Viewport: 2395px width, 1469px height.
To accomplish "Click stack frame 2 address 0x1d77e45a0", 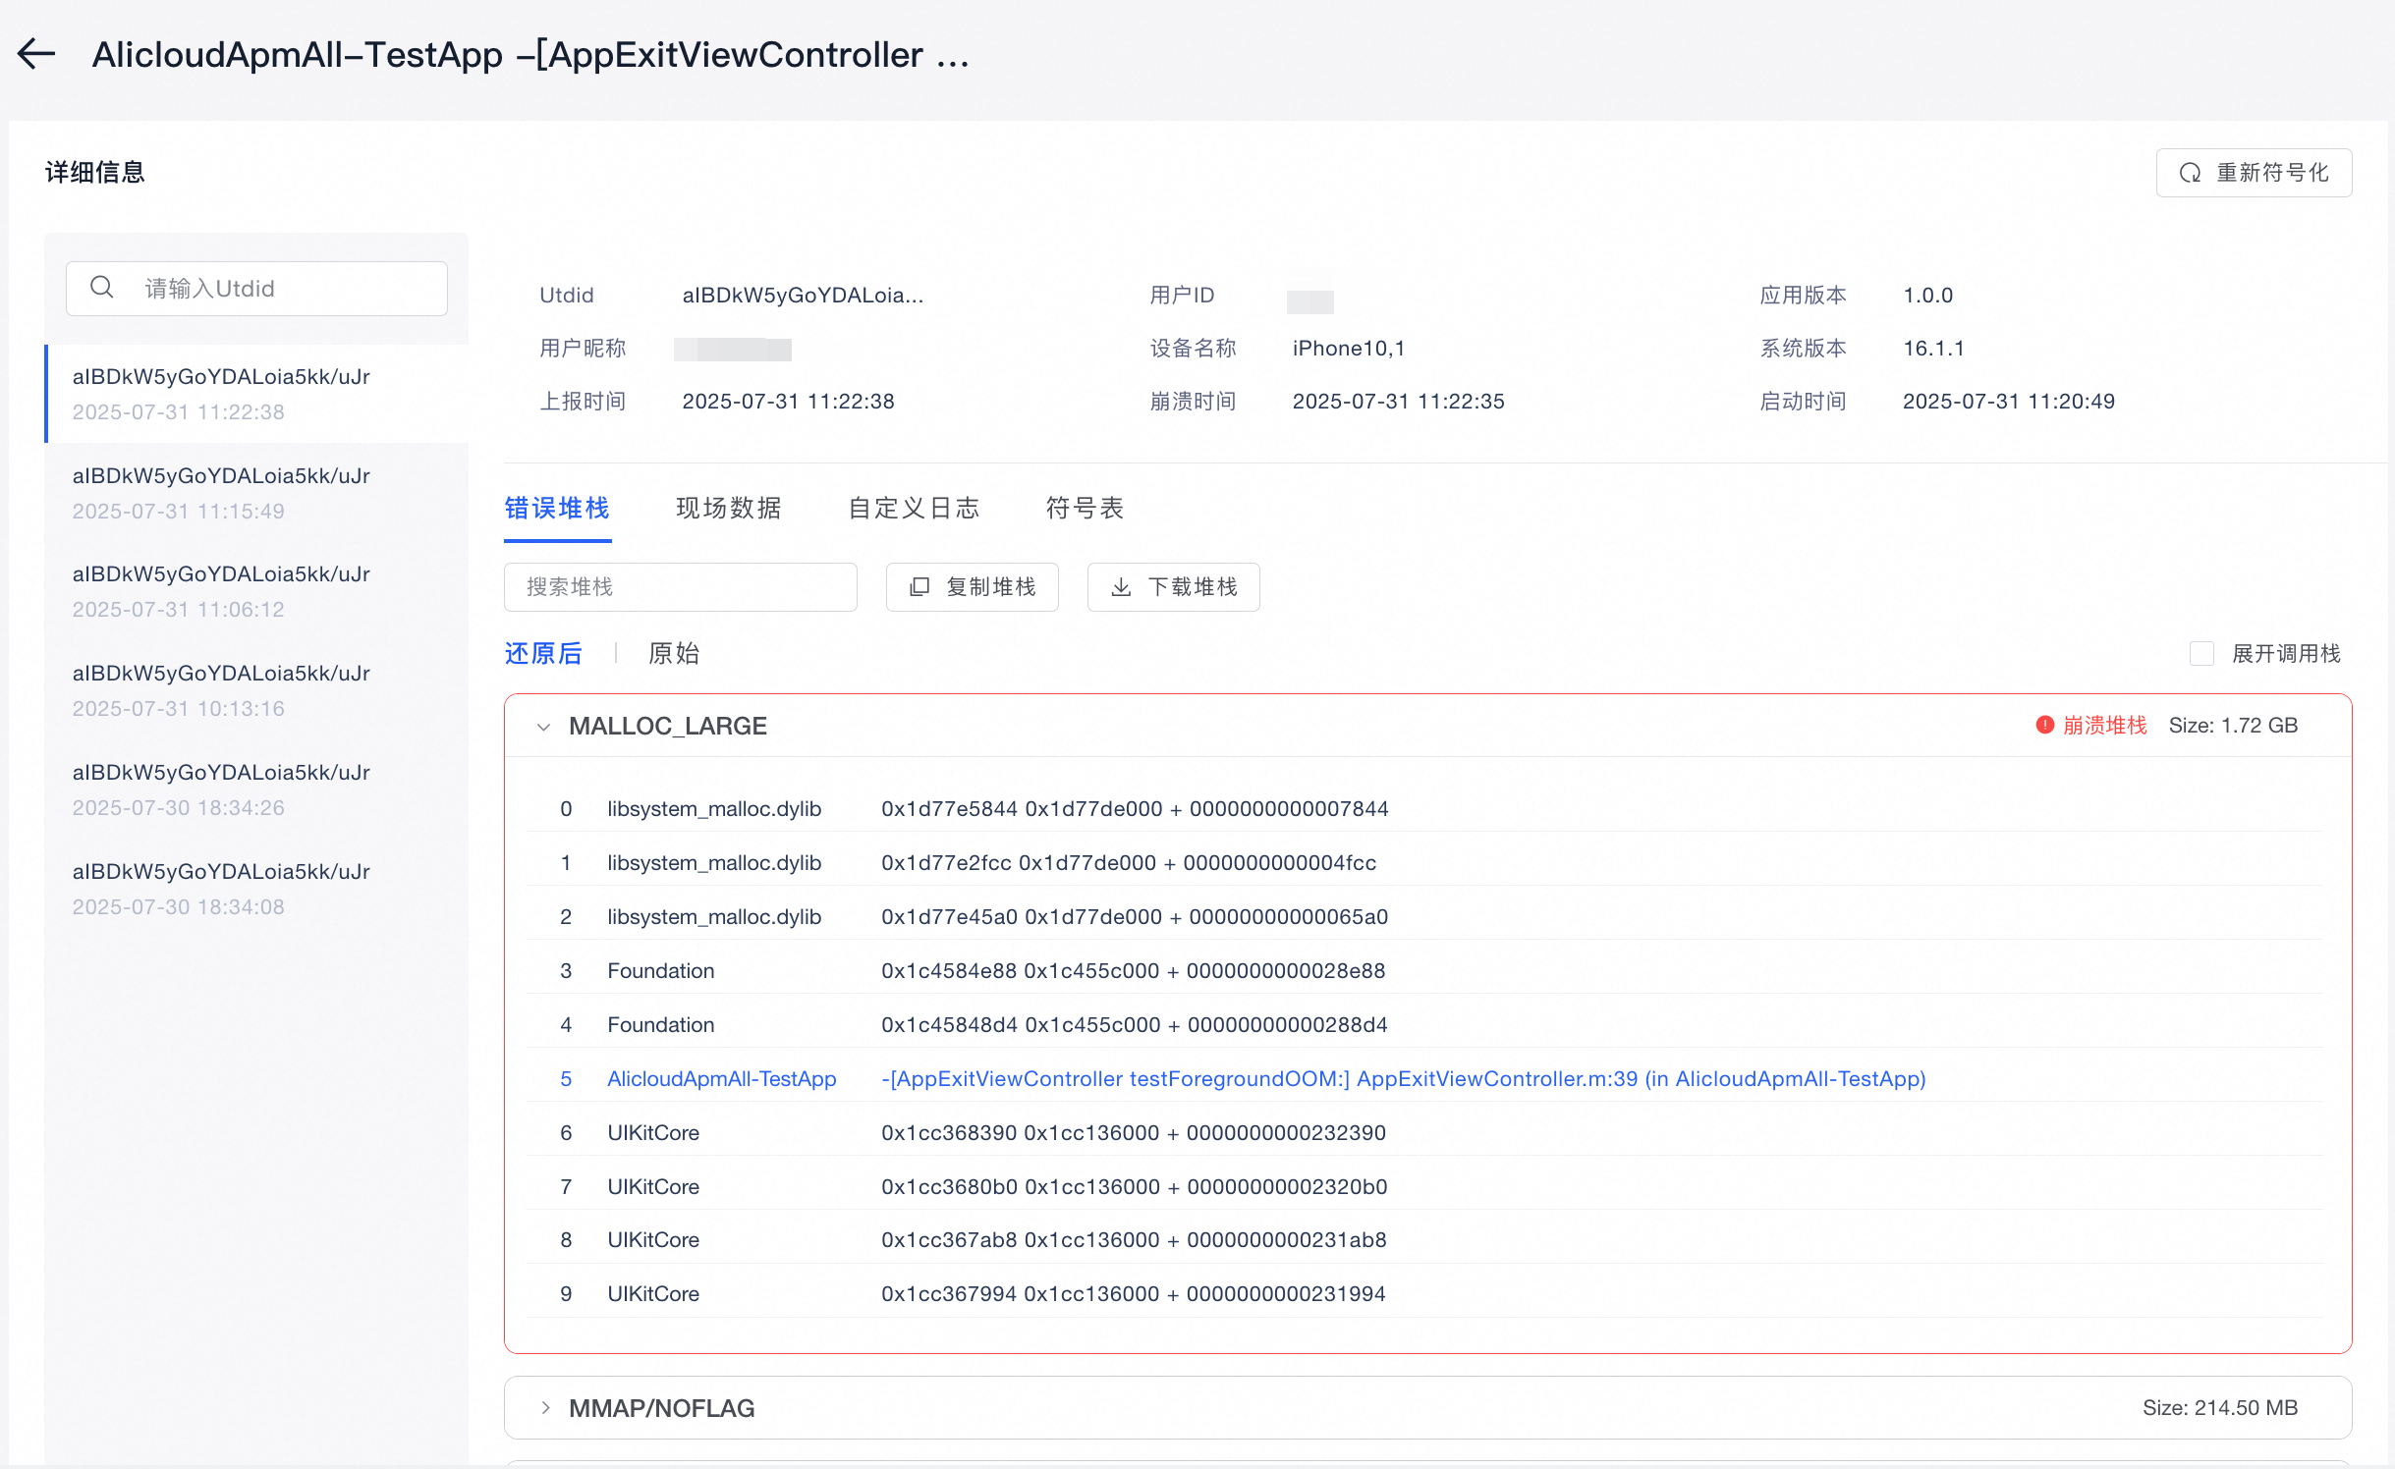I will click(949, 916).
